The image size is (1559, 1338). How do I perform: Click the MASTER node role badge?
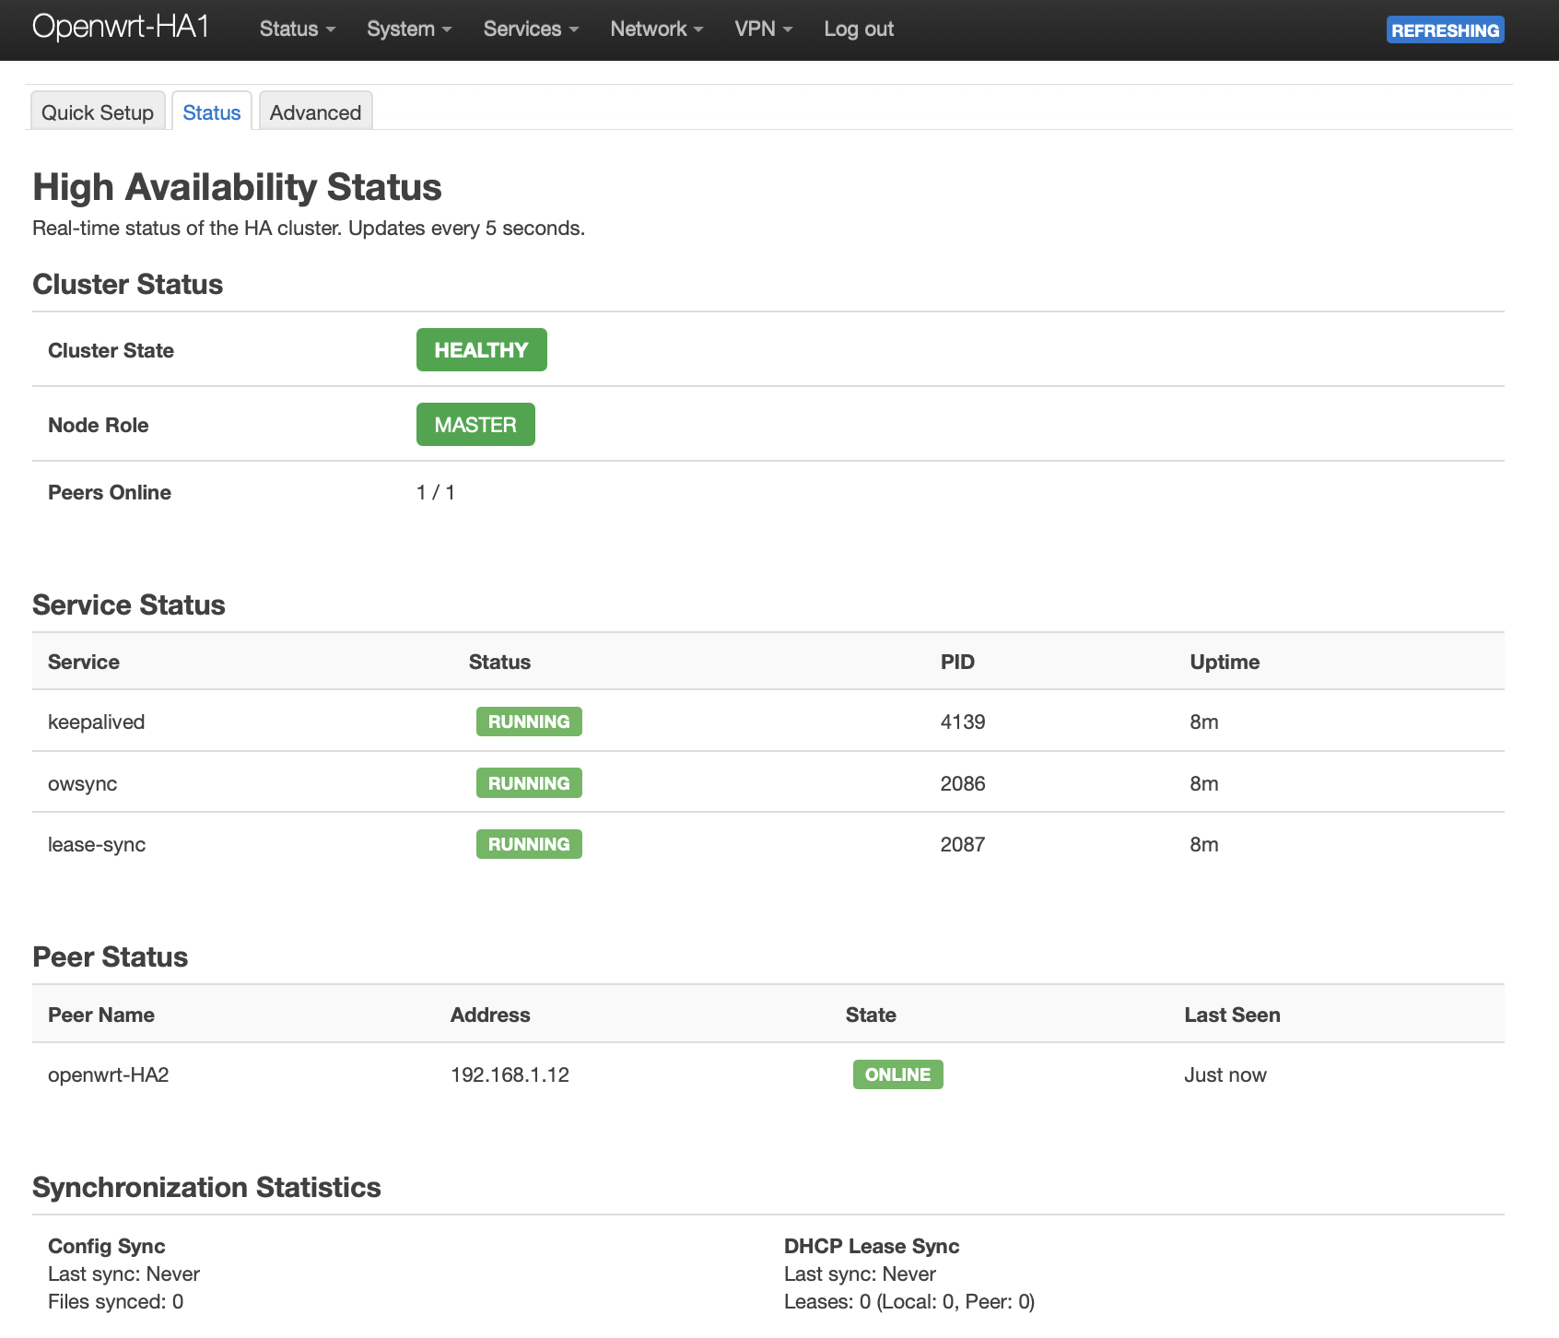pos(475,425)
